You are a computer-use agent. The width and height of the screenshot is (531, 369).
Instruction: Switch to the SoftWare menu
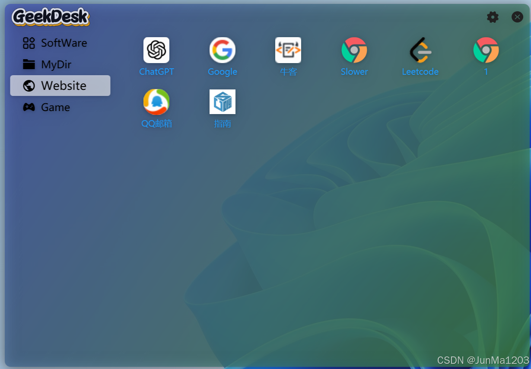click(60, 43)
